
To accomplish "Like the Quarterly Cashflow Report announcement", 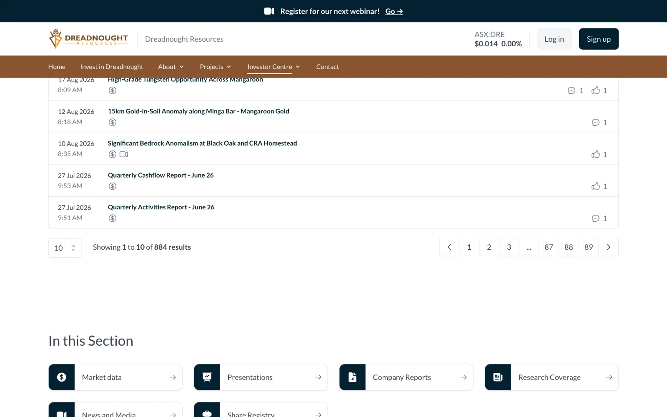I will coord(599,186).
